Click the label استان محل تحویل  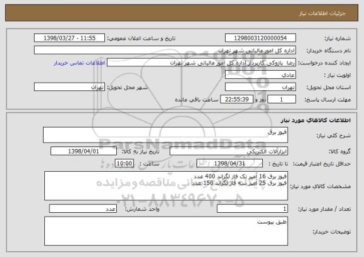(x=329, y=87)
